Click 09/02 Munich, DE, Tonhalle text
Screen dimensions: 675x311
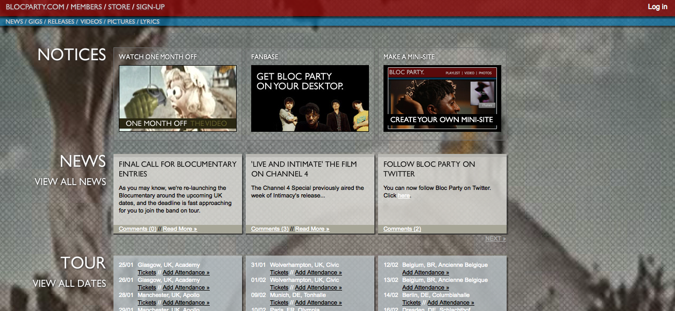(289, 295)
